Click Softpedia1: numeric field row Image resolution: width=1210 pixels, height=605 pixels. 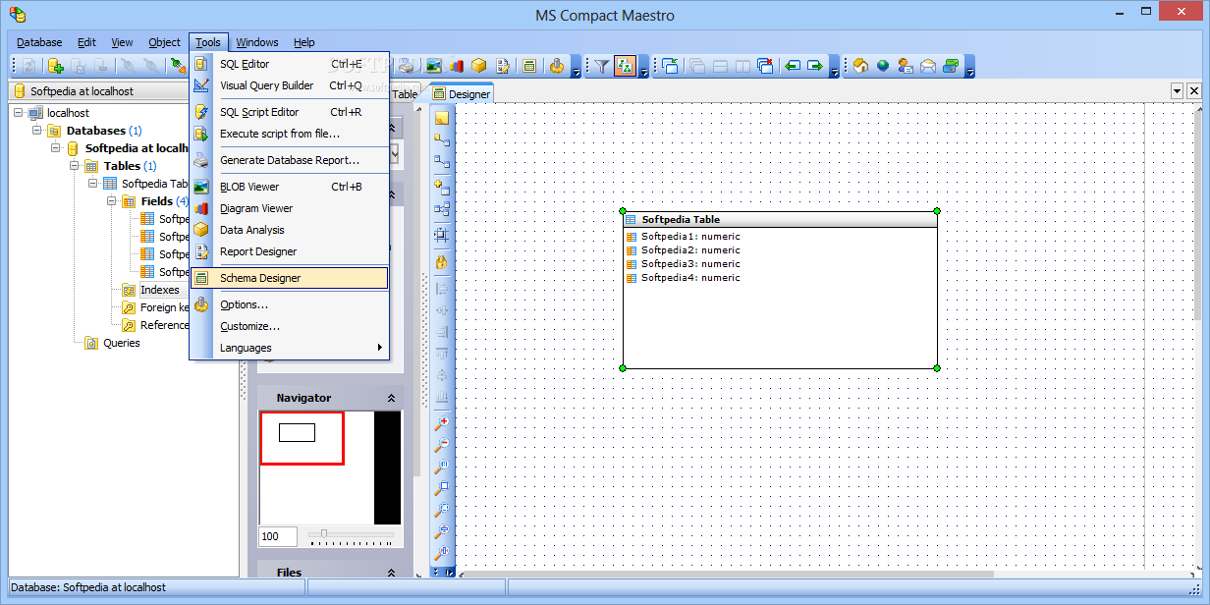click(x=690, y=237)
